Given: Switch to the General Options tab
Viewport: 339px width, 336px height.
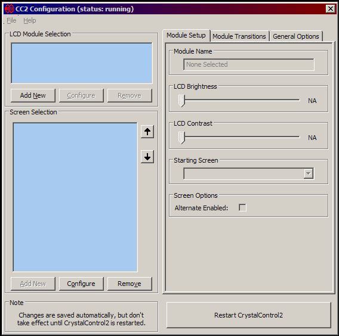Looking at the screenshot, I should tap(296, 36).
